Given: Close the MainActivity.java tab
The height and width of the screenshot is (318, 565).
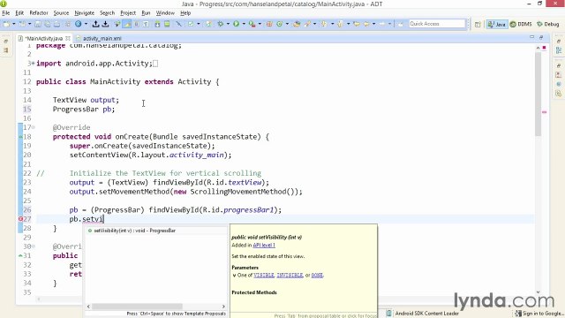Looking at the screenshot, I should pyautogui.click(x=68, y=38).
